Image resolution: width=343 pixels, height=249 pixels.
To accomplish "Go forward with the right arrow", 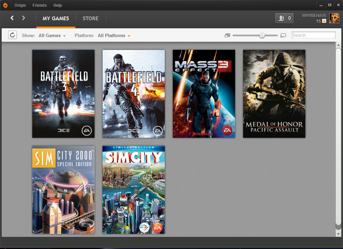I will [24, 18].
